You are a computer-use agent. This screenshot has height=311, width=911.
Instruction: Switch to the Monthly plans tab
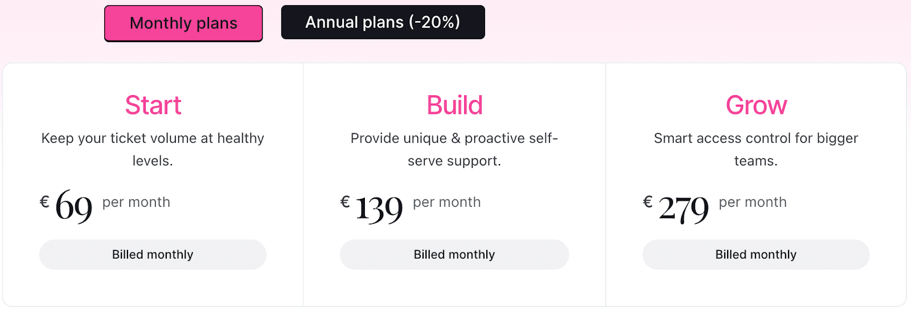(x=183, y=23)
